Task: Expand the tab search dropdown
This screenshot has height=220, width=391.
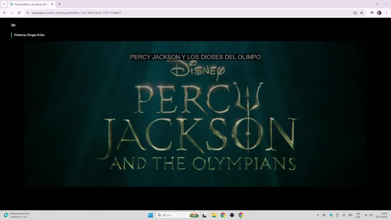Action: point(4,4)
